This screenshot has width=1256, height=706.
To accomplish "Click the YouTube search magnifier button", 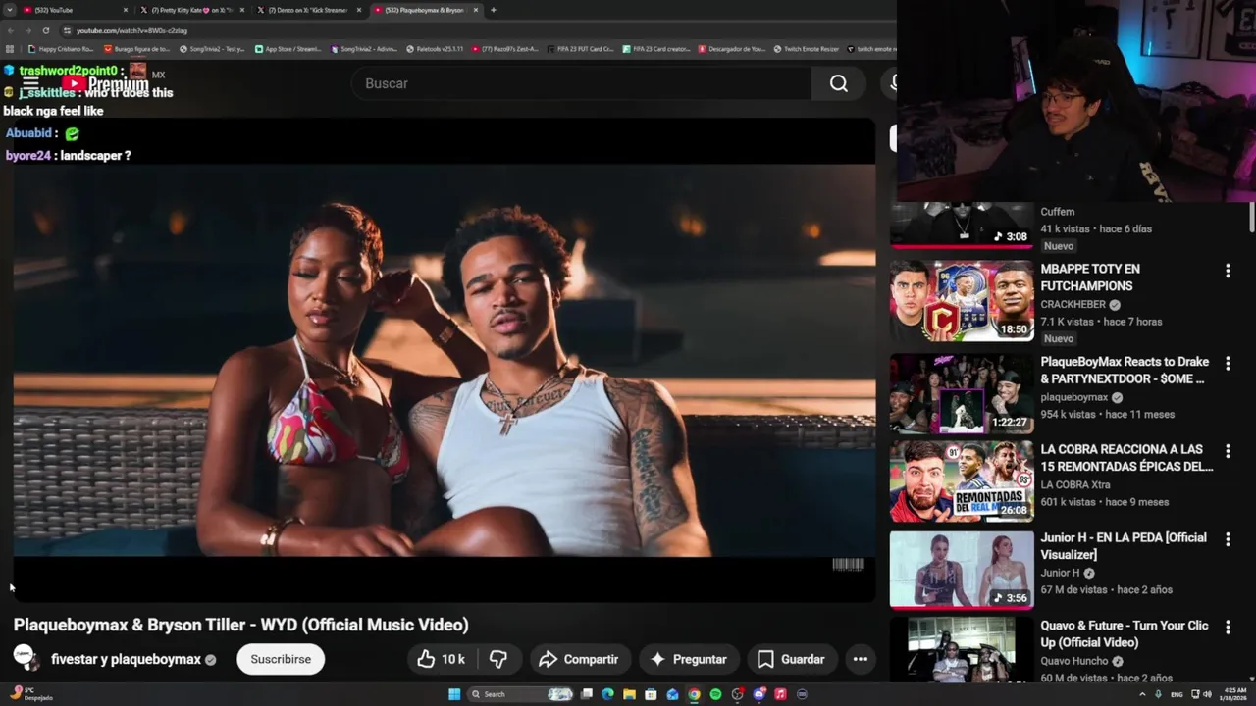I will coord(838,83).
